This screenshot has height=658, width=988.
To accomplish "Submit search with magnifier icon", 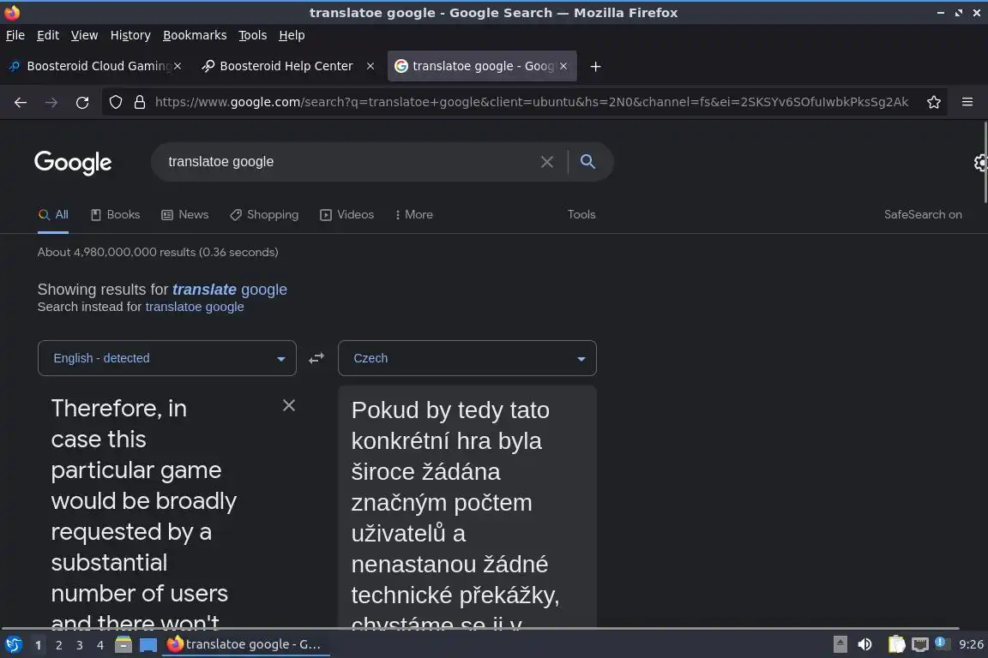I will tap(587, 162).
